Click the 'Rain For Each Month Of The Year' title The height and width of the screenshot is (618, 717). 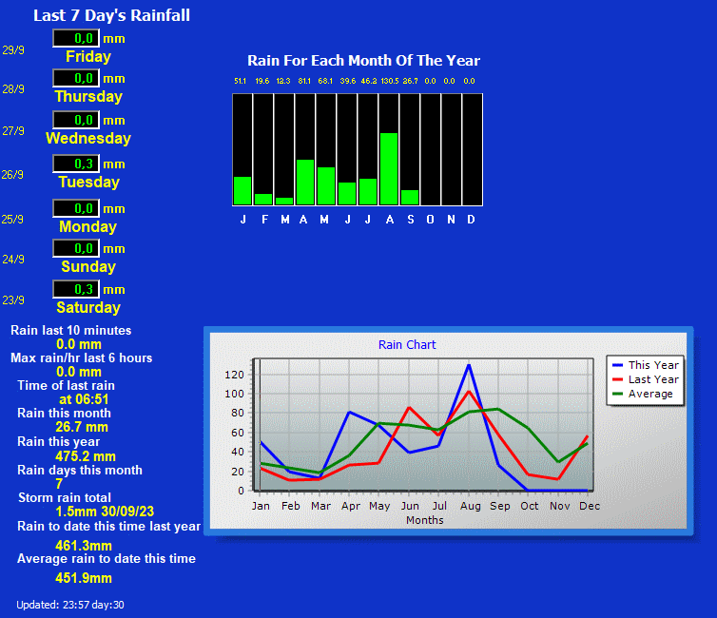click(x=363, y=60)
